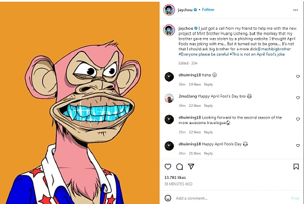The width and height of the screenshot is (304, 204).
Task: View 19 likes on the 'haha' comment
Action: 194,84
